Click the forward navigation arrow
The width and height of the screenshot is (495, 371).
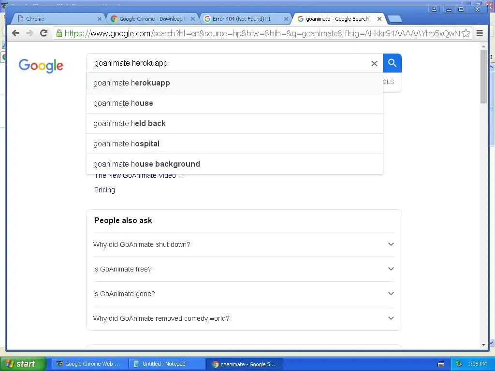point(29,33)
